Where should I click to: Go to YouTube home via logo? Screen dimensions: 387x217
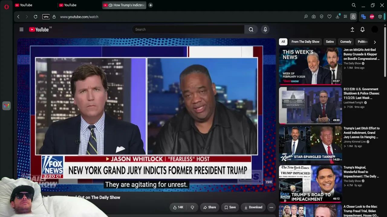coord(39,30)
